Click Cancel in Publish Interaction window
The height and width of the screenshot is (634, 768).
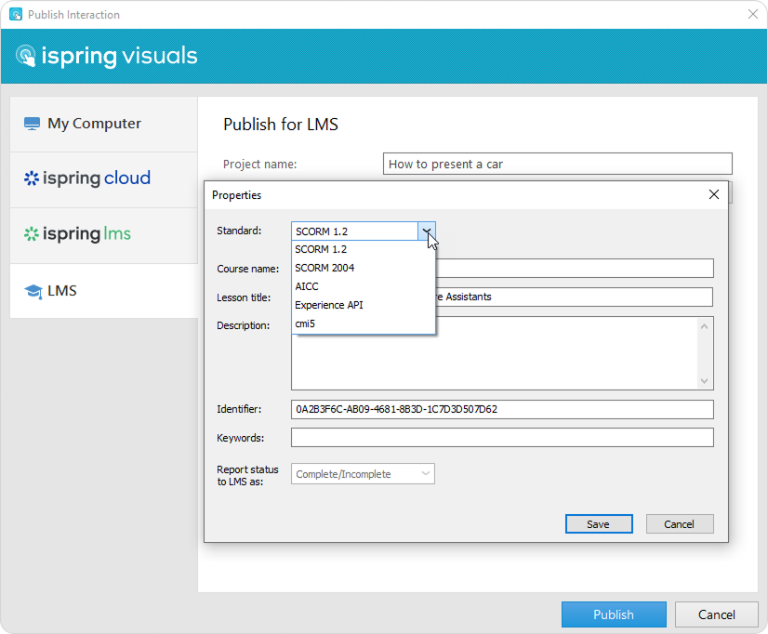tap(716, 614)
